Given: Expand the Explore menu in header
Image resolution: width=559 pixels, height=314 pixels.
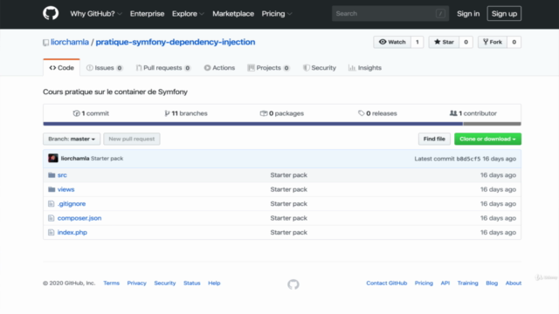Looking at the screenshot, I should pyautogui.click(x=188, y=14).
